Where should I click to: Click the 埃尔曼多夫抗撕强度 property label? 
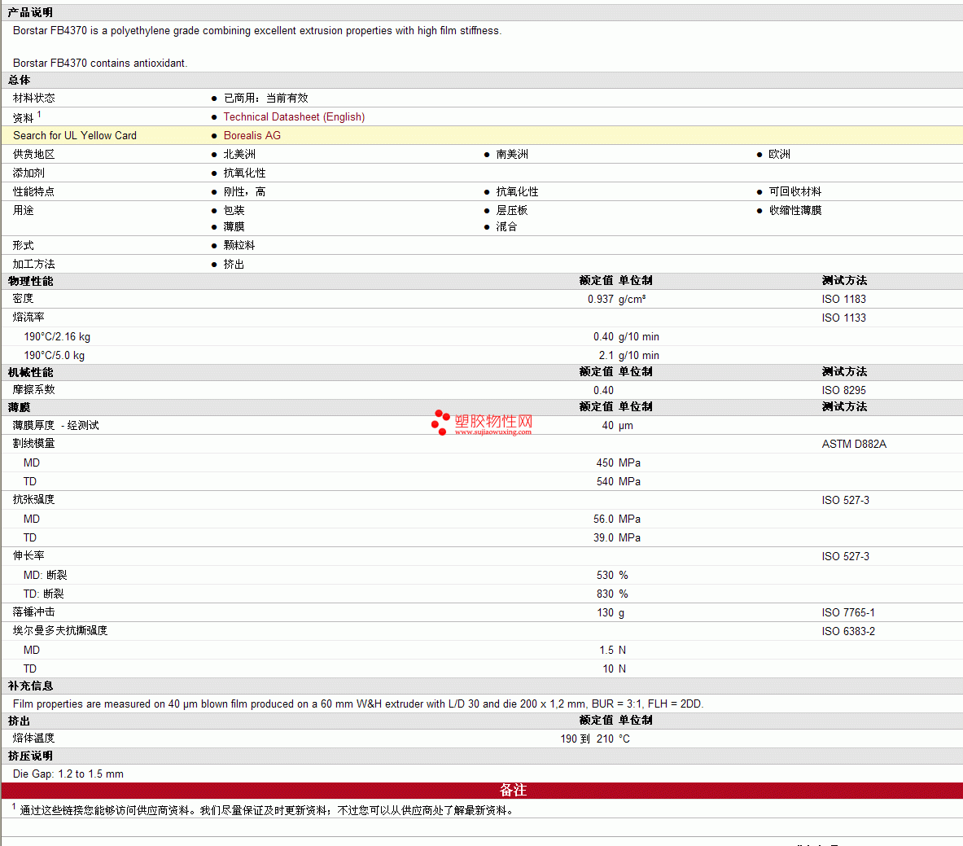click(60, 631)
